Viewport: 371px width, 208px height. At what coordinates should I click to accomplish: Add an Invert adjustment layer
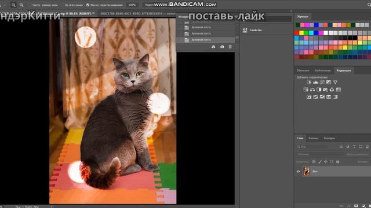pyautogui.click(x=309, y=96)
